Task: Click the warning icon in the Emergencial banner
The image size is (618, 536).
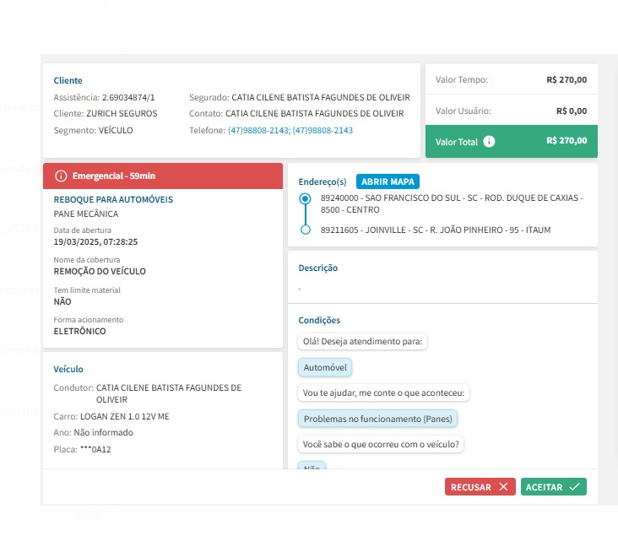Action: [x=60, y=176]
